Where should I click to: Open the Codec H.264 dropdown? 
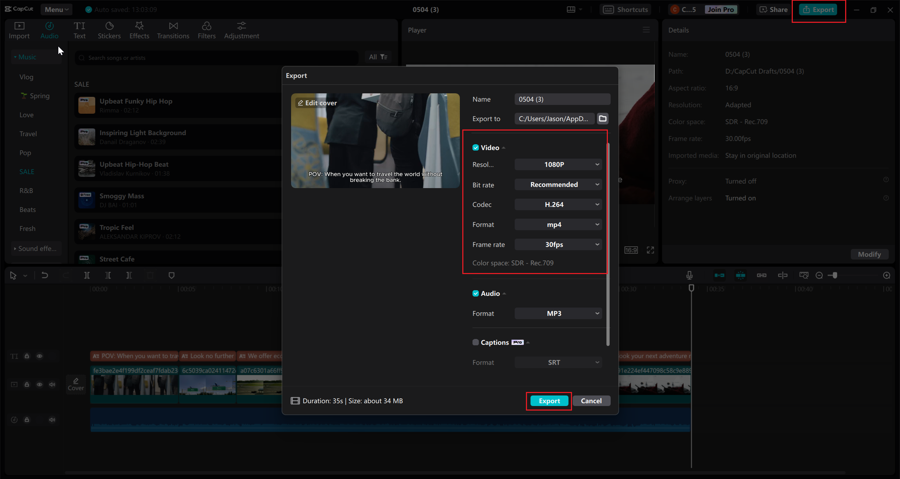pos(558,205)
